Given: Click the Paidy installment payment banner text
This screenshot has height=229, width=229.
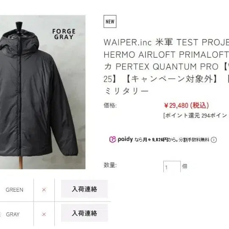Looking at the screenshot, I should coord(163,140).
